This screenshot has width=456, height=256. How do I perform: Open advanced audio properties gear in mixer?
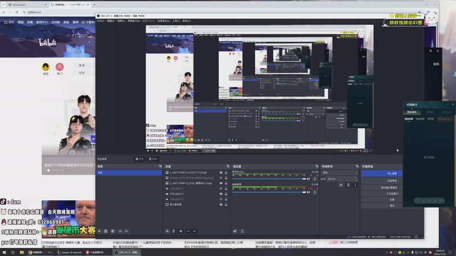click(234, 231)
